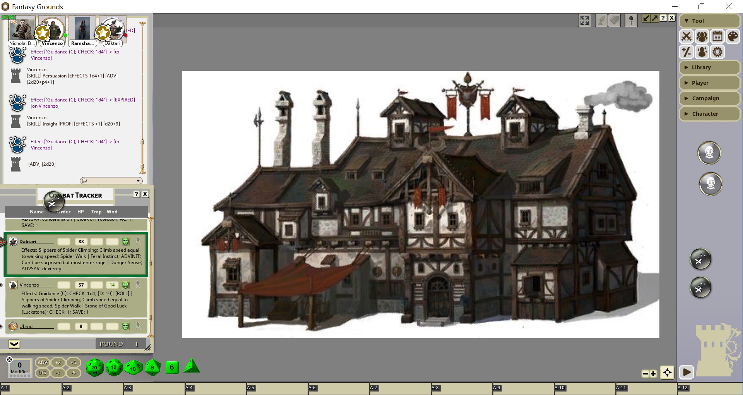Expand the Campaign sidebar section

[710, 98]
